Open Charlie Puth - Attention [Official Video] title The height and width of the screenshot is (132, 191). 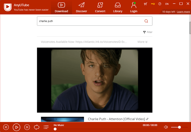(116, 119)
